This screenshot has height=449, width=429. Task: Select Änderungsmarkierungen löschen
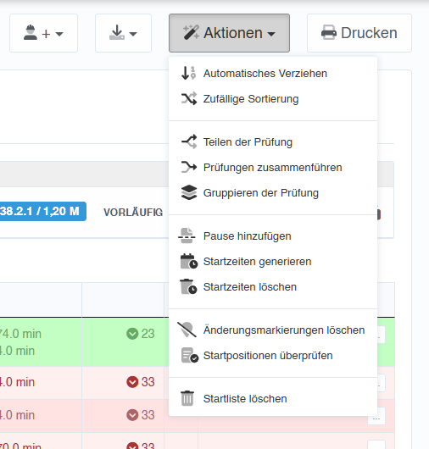(273, 330)
